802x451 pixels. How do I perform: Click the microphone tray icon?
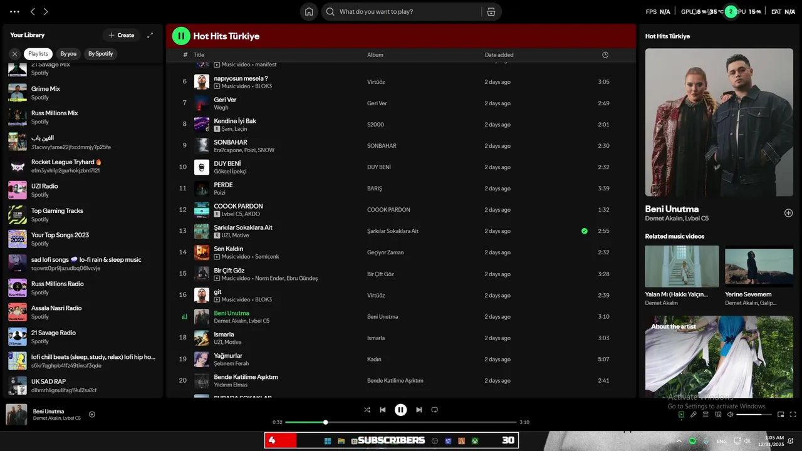[x=706, y=441]
